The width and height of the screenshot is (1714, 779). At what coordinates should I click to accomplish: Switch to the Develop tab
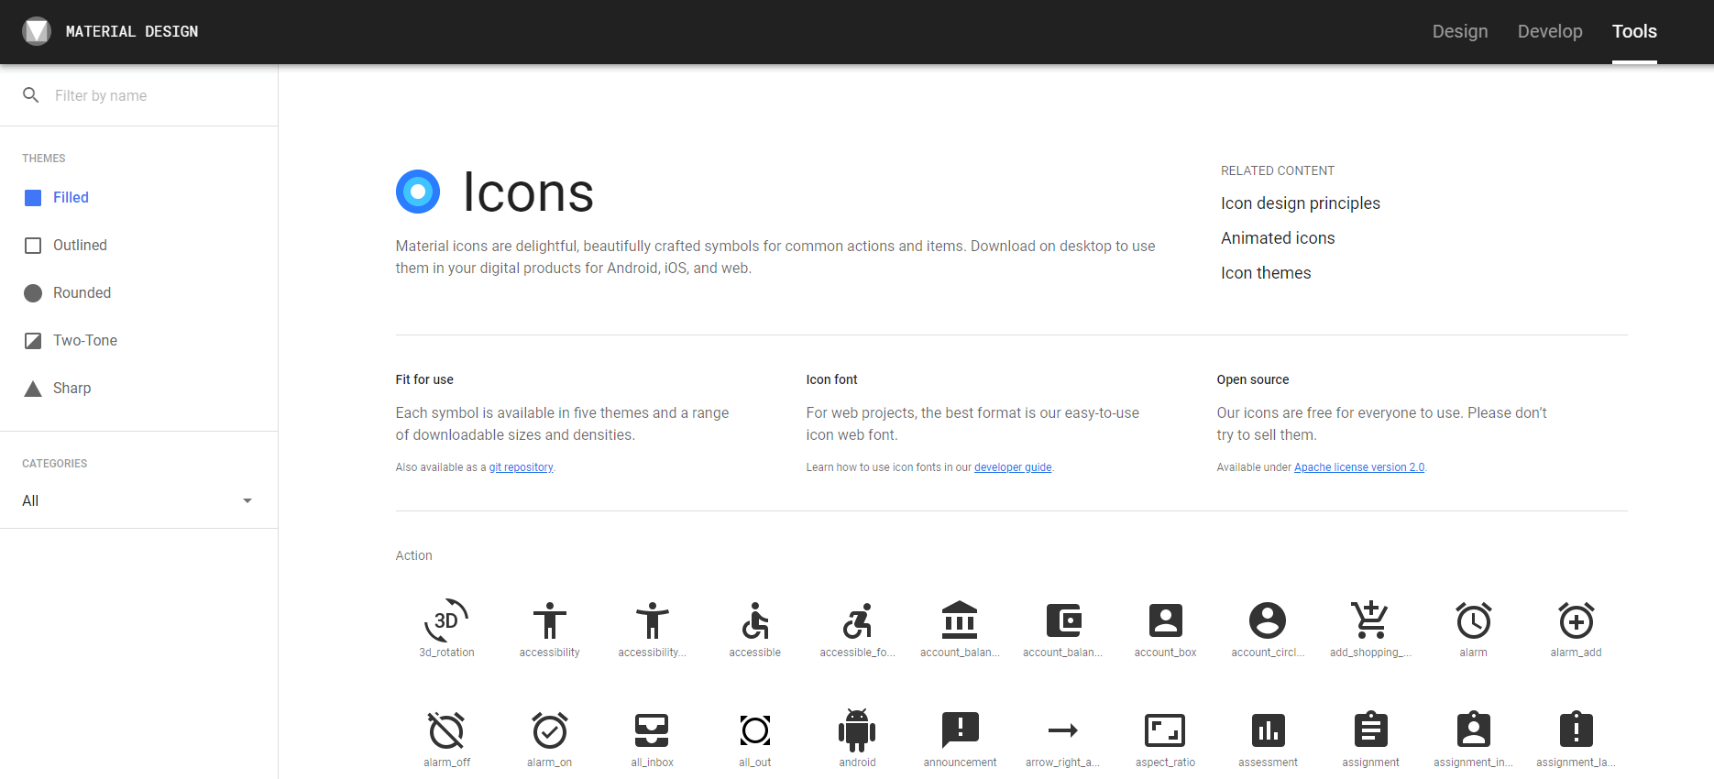tap(1549, 31)
